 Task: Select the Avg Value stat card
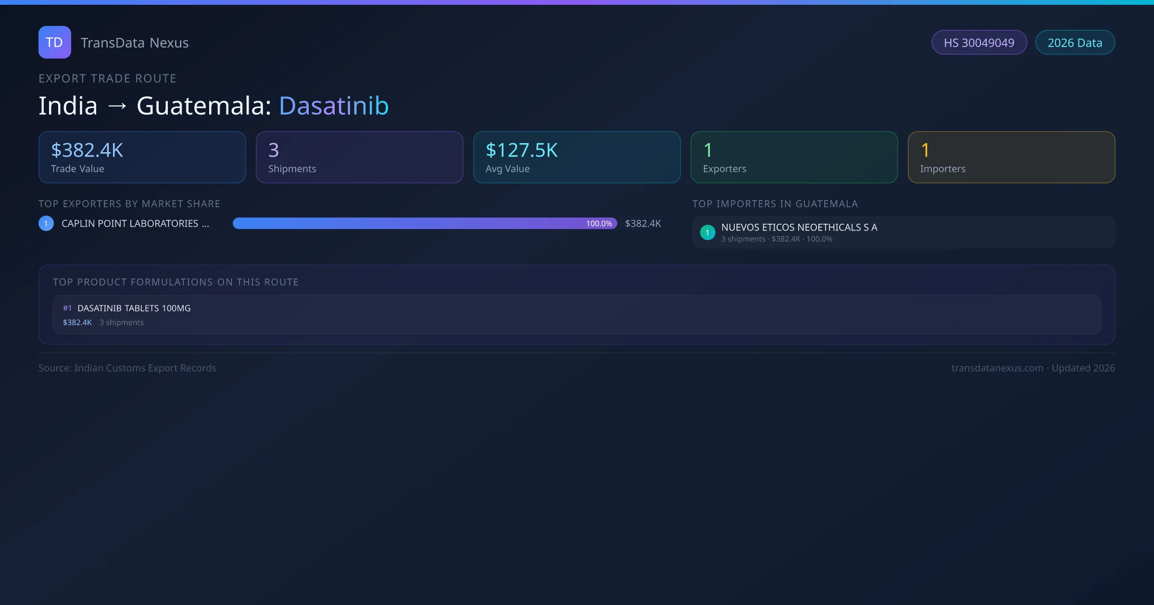tap(577, 157)
